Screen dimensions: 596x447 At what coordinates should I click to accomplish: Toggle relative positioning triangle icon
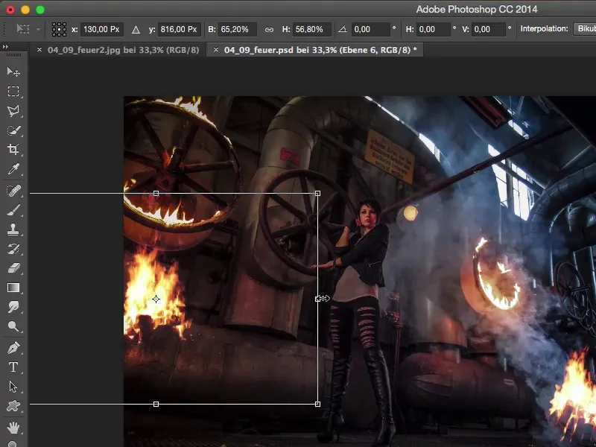click(x=136, y=29)
